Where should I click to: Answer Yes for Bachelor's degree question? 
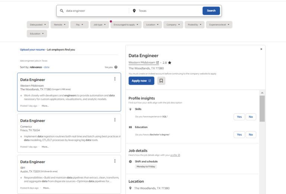coord(239,135)
